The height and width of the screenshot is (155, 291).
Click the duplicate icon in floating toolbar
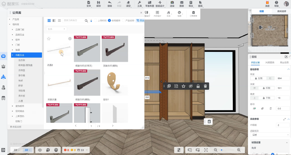pos(169,86)
